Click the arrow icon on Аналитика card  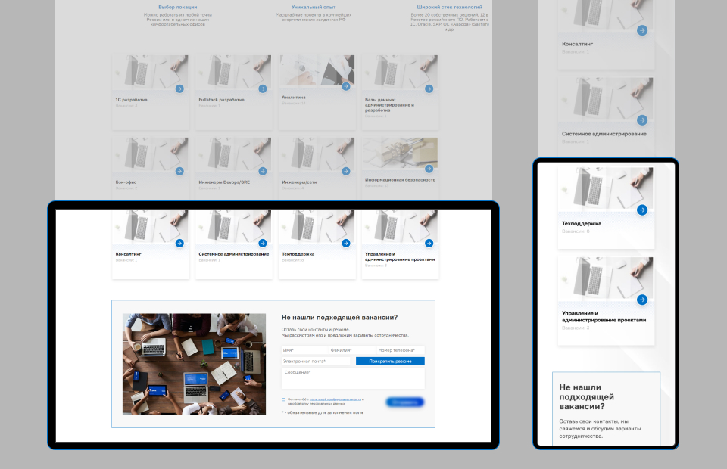pos(345,86)
